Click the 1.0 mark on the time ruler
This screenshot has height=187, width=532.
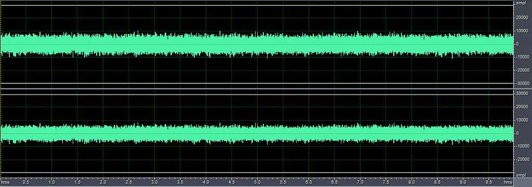[51, 182]
